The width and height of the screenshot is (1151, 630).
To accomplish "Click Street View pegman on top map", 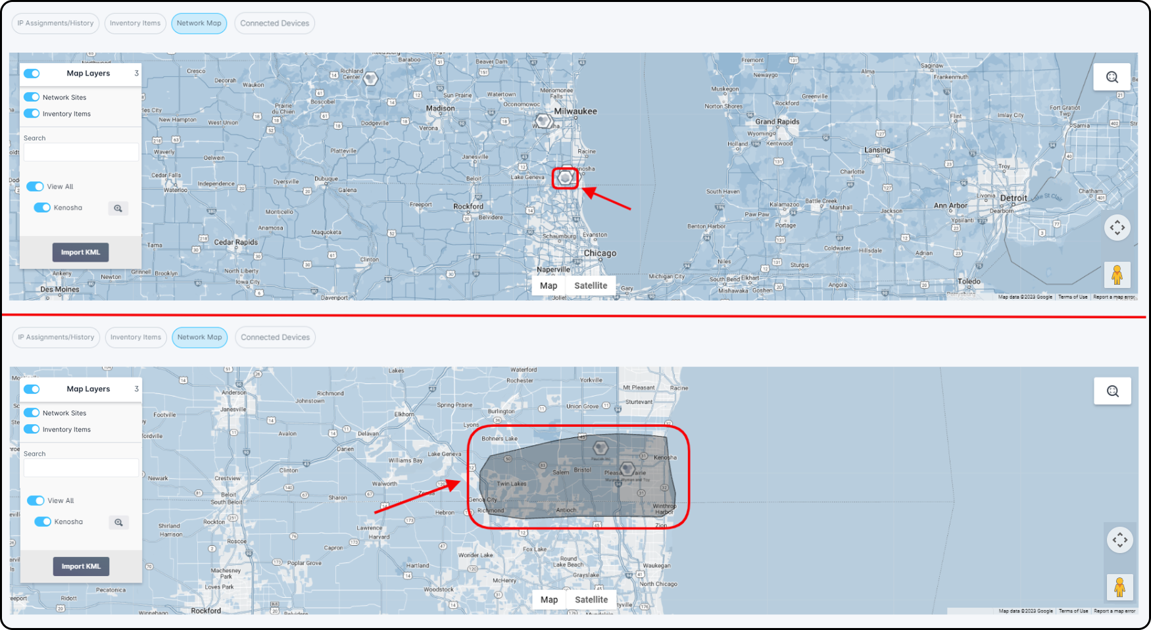I will pos(1117,275).
